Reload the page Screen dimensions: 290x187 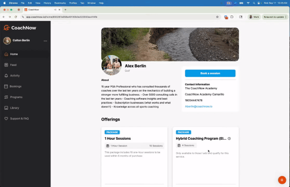click(x=16, y=17)
